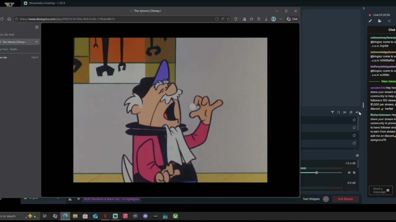
Task: Open settings gear for -13.4 dB source
Action: (354, 173)
